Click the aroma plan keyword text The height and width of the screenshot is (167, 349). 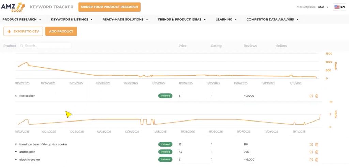click(x=27, y=152)
